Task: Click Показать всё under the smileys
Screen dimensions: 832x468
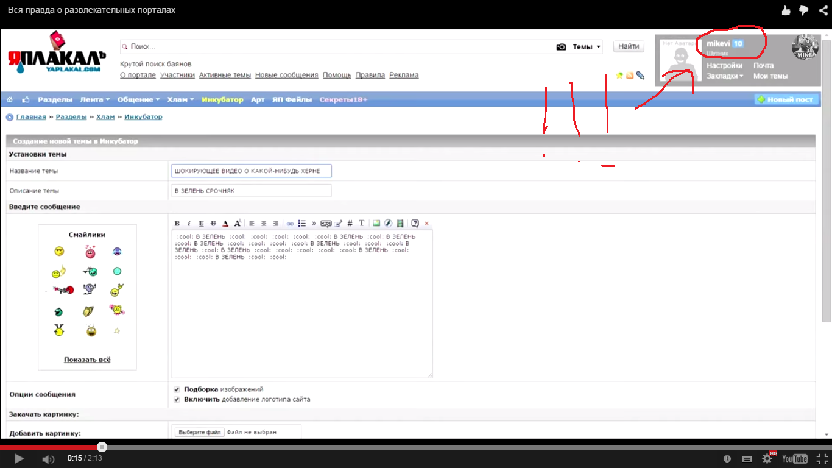Action: (87, 360)
